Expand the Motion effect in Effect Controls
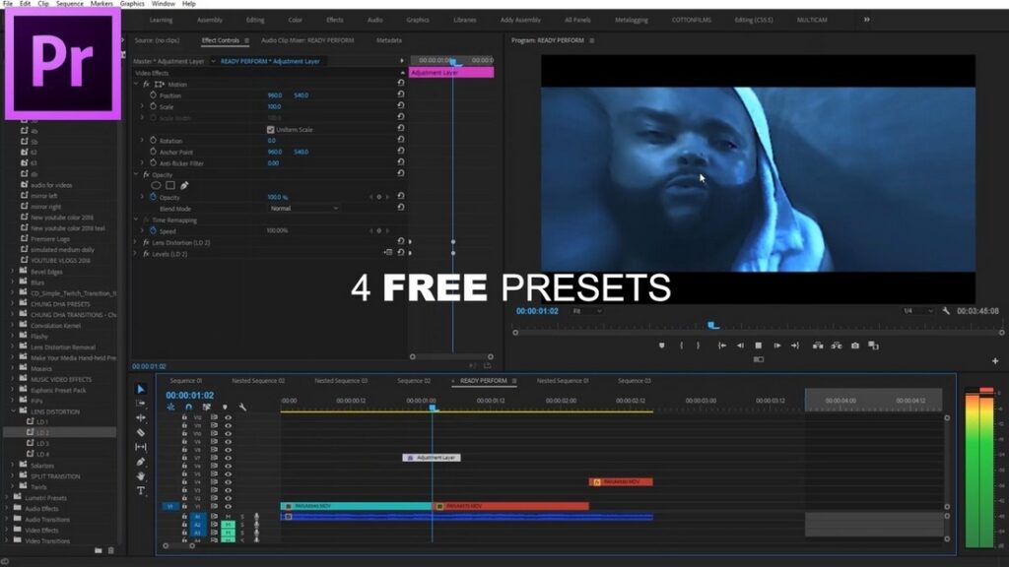 (x=139, y=84)
